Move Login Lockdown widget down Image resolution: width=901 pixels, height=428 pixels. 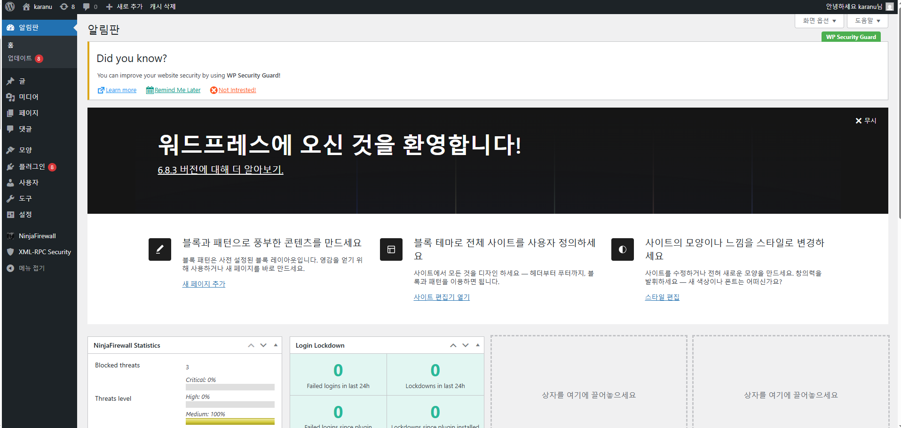coord(466,345)
